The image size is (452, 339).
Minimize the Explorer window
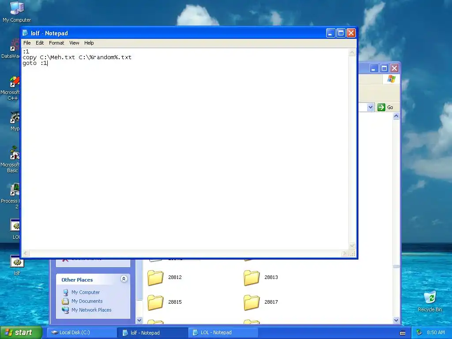[x=373, y=68]
